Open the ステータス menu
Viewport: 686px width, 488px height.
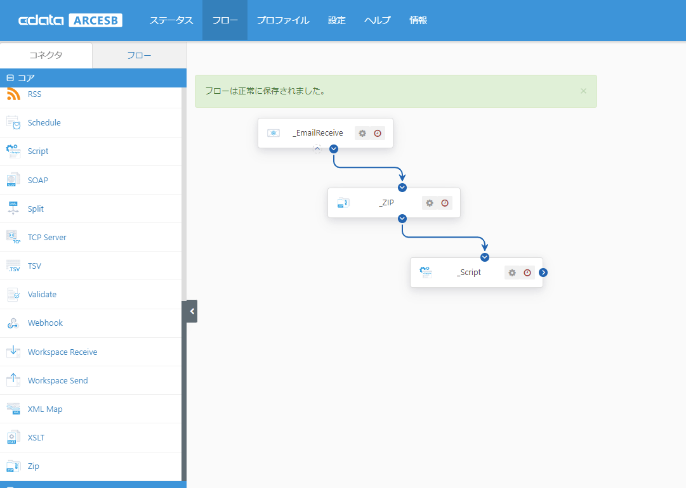[x=171, y=20]
